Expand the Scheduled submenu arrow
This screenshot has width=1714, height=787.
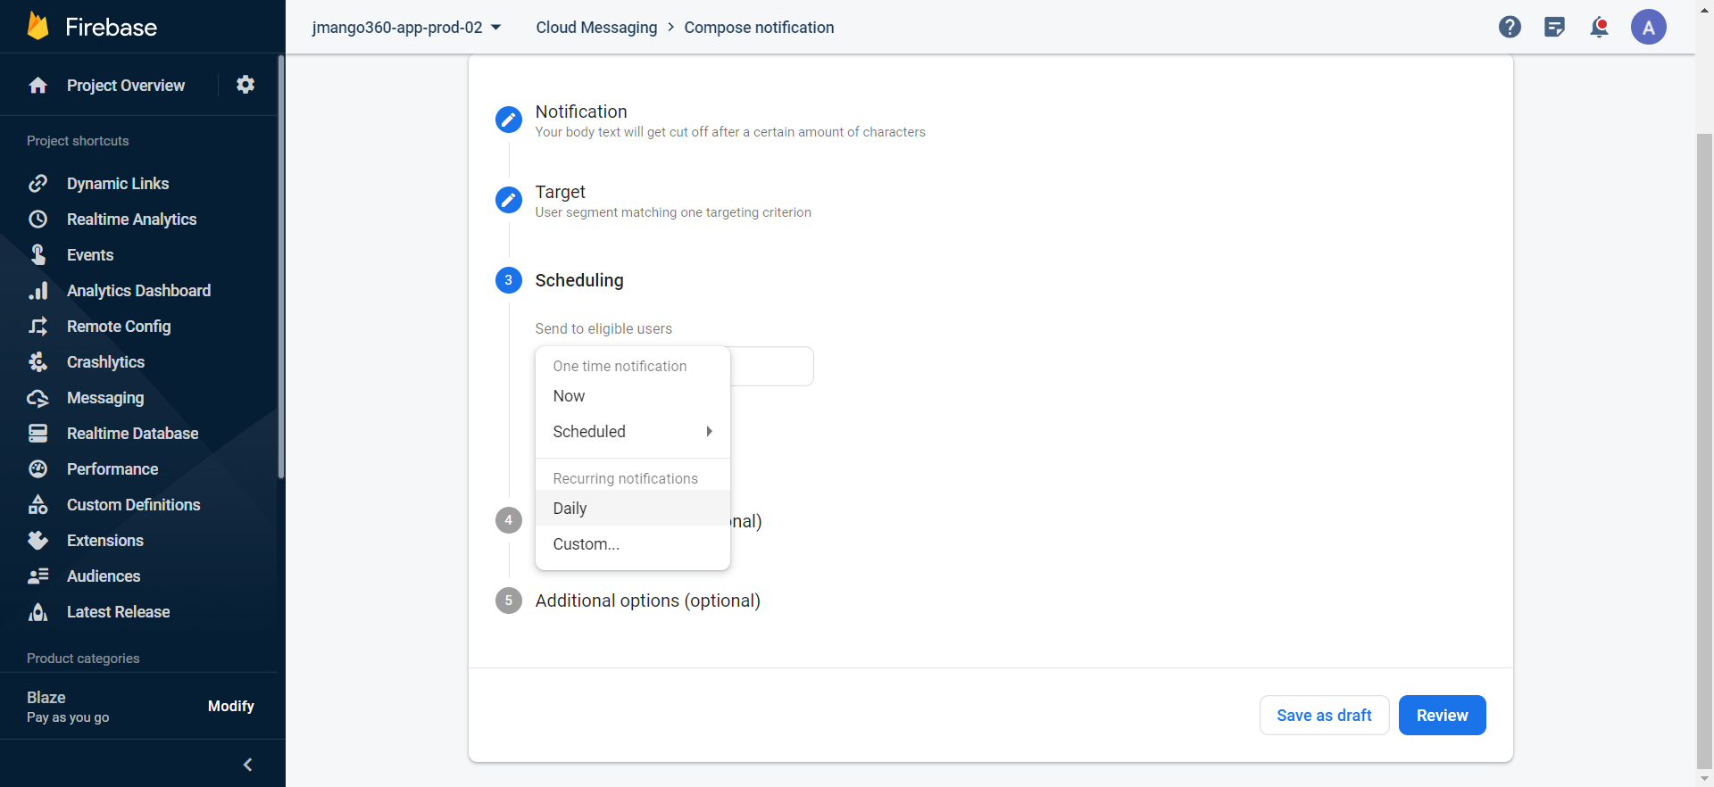(709, 432)
